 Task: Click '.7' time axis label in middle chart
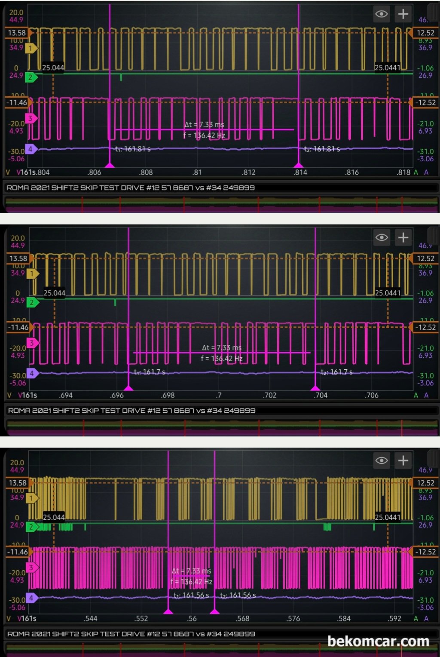[219, 395]
